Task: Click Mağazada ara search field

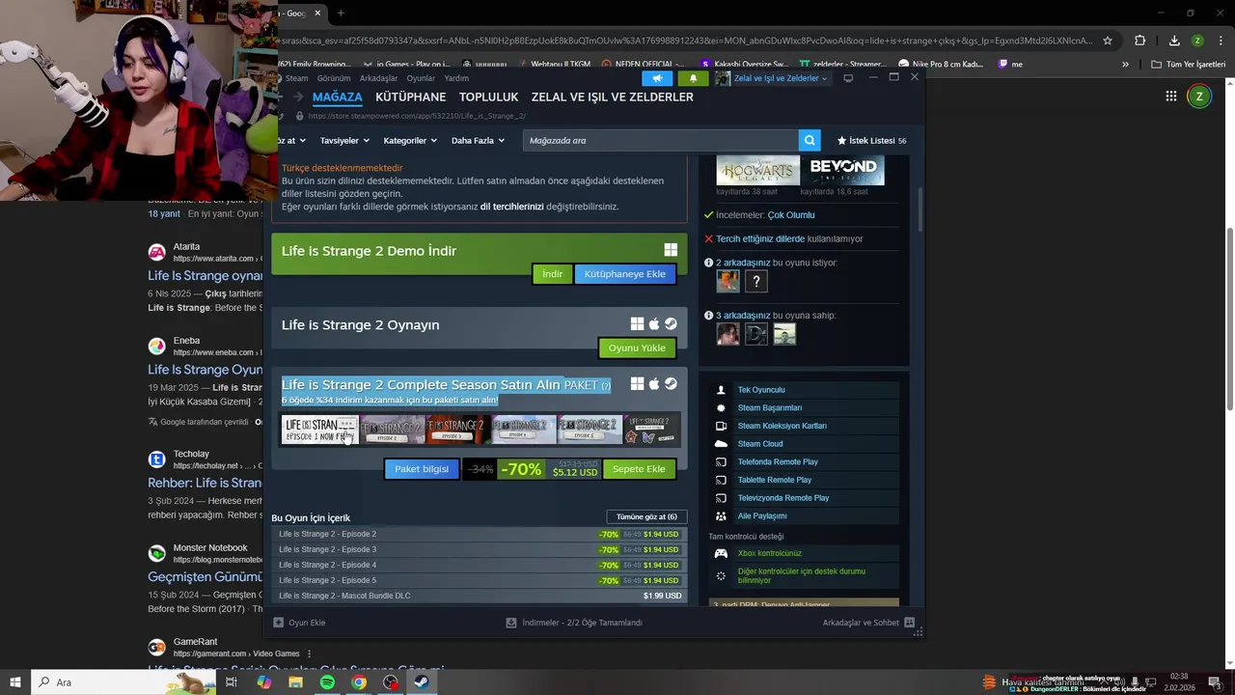Action: click(661, 141)
